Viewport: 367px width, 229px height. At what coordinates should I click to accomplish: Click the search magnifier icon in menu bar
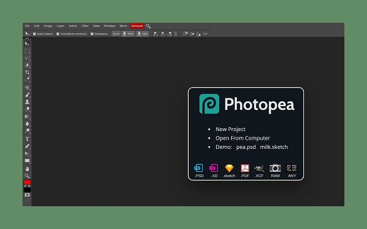[x=149, y=26]
